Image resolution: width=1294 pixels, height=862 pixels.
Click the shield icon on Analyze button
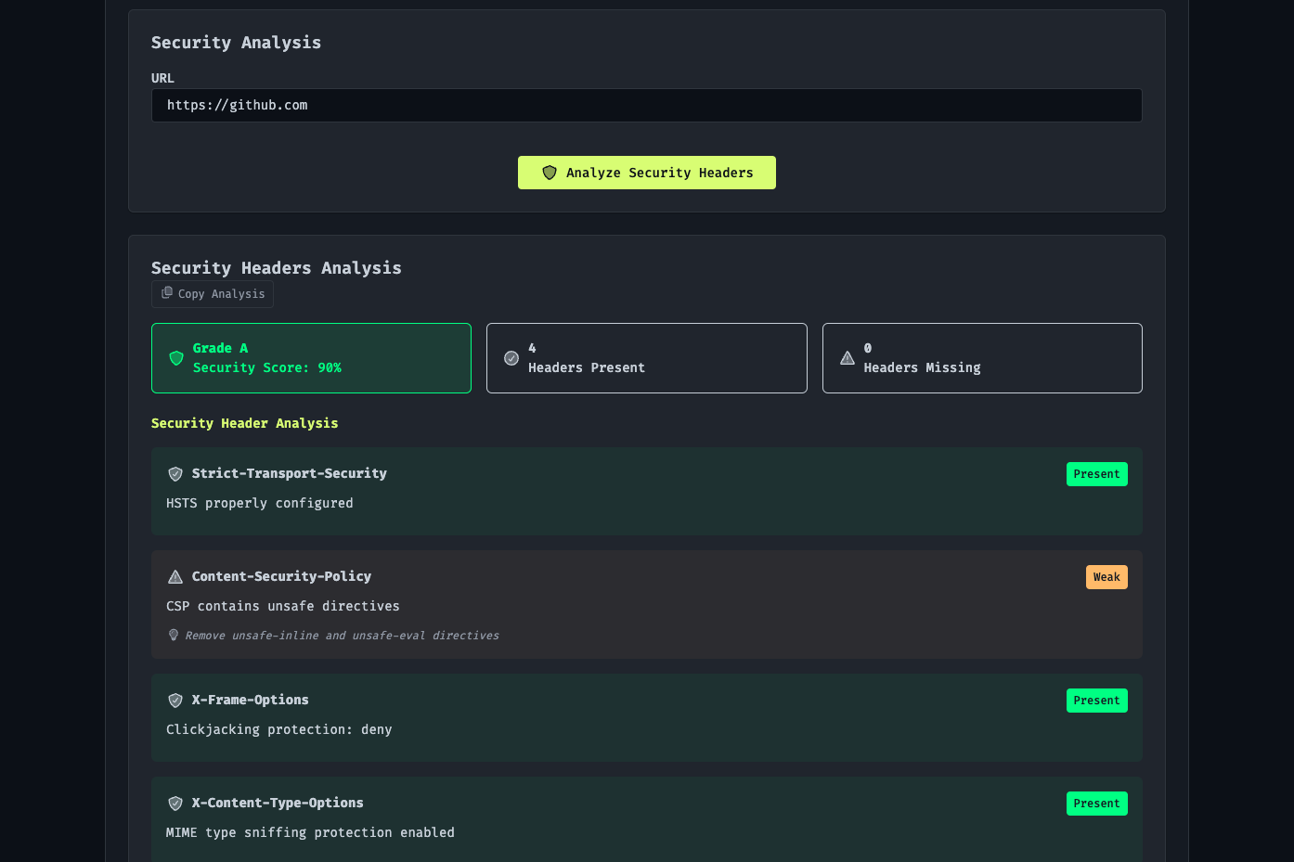[x=550, y=173]
